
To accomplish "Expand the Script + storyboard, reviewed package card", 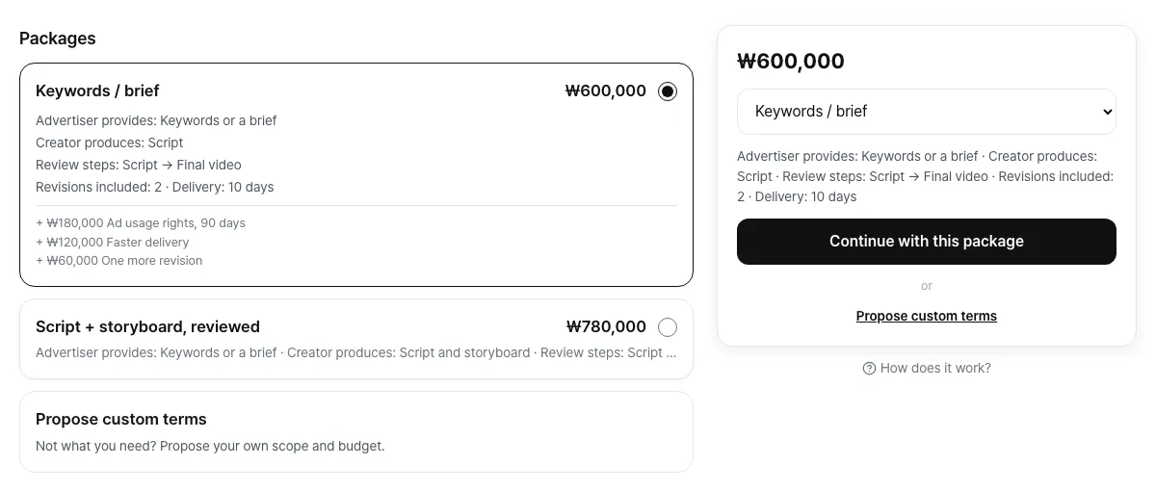I will click(356, 339).
